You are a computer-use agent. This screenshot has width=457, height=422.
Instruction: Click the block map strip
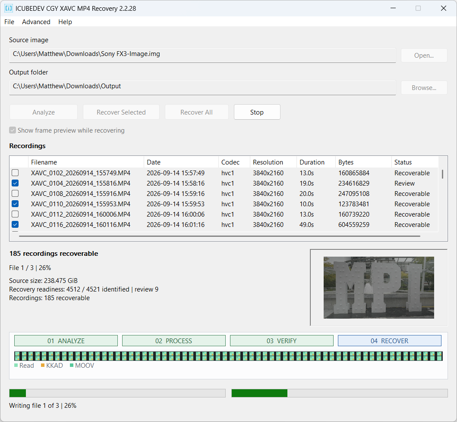click(x=229, y=356)
